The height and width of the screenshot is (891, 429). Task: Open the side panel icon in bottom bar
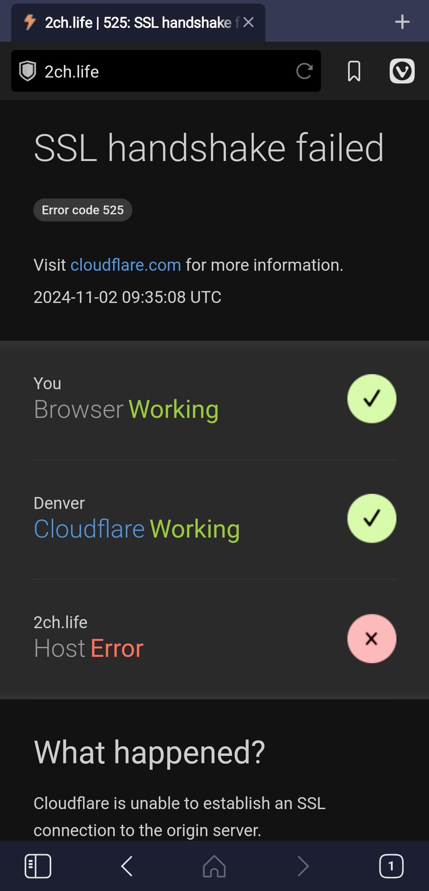(x=38, y=866)
